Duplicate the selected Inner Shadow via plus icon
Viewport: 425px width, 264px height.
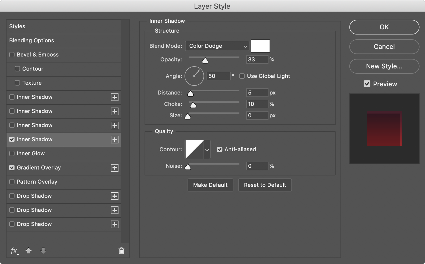[115, 140]
